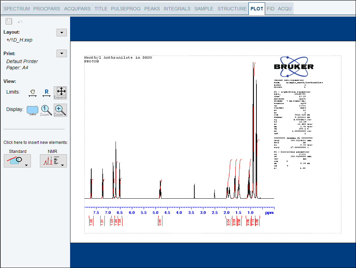Open the Standard elements insert menu
356x268 pixels.
17,161
